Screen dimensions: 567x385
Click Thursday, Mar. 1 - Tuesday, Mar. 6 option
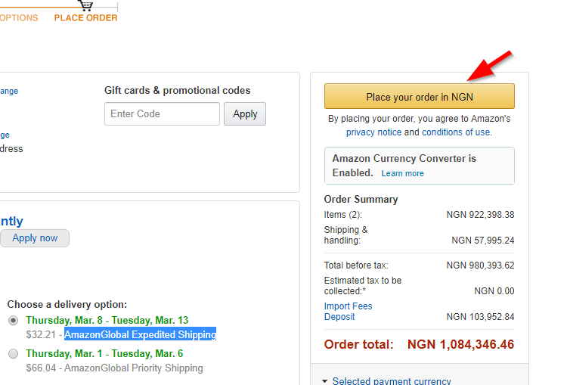coord(104,353)
